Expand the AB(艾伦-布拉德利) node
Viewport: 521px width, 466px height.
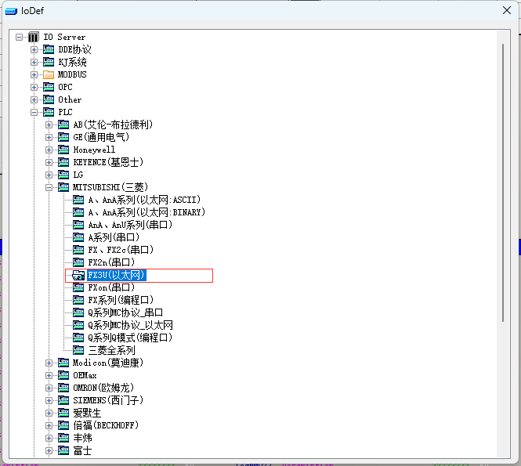tap(49, 125)
